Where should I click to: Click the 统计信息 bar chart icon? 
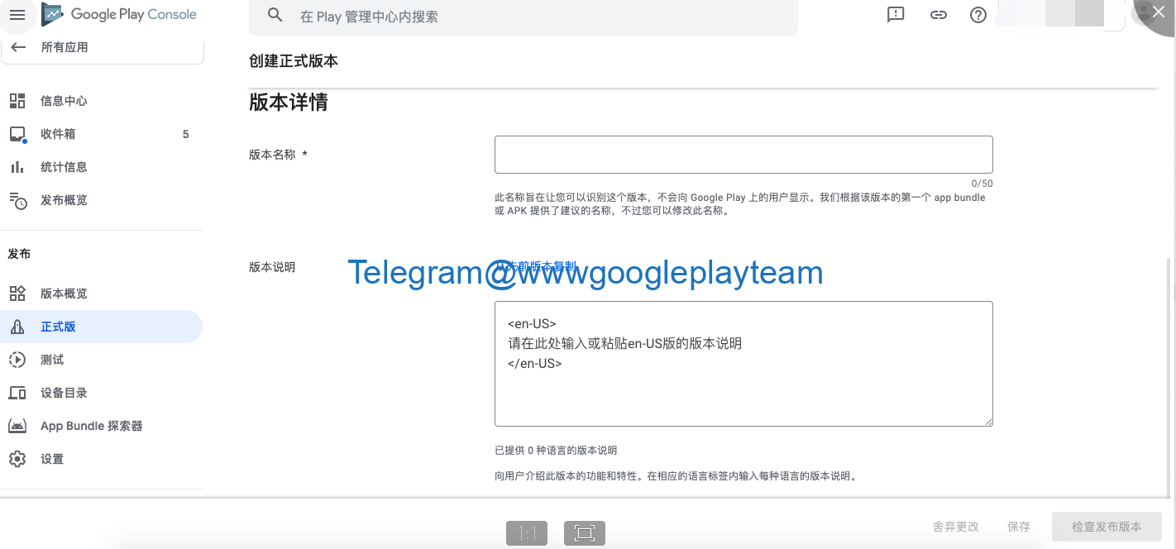[x=17, y=167]
